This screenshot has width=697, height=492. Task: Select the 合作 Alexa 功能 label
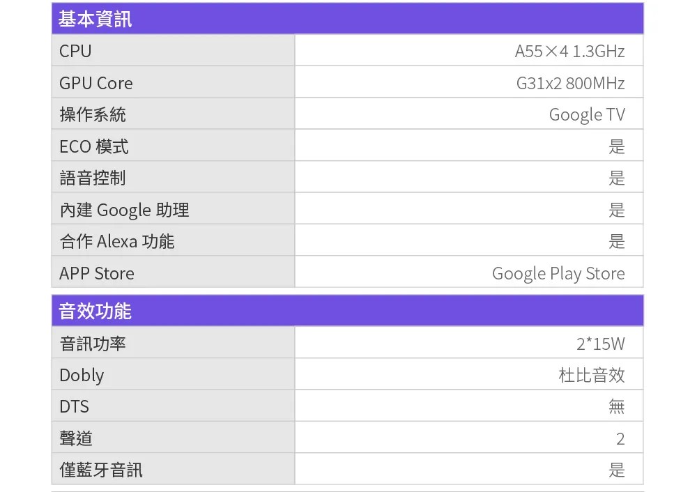pos(117,241)
